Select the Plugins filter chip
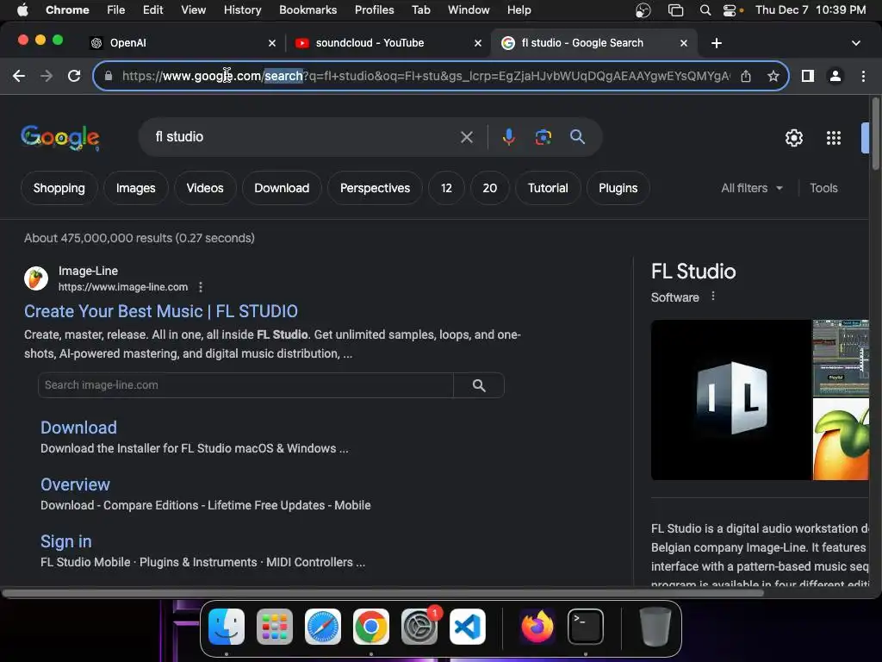Screen dimensions: 882x662 (618, 188)
